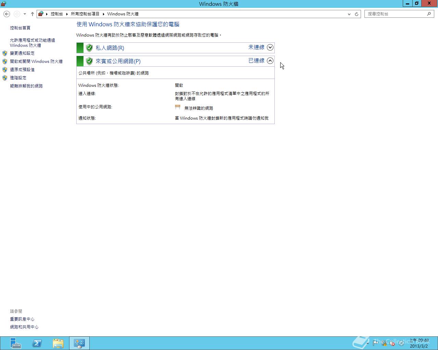Screen dimensions: 438x350
Task: Click the 來賓或公用網路(P) heading
Action: point(118,61)
